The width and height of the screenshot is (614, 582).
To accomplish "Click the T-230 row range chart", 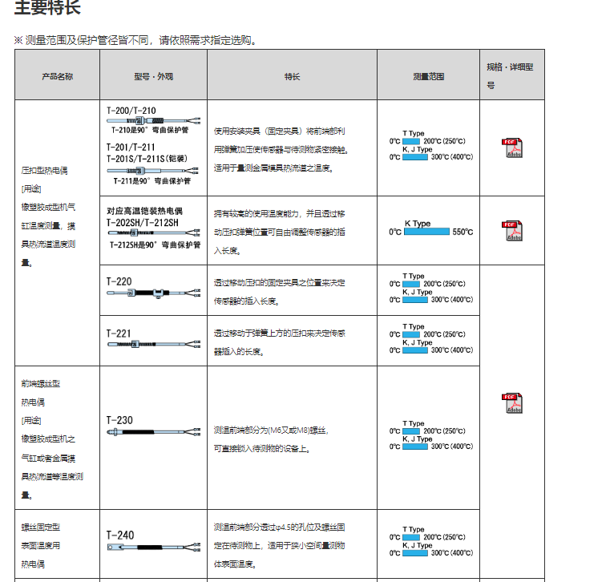I will click(430, 435).
